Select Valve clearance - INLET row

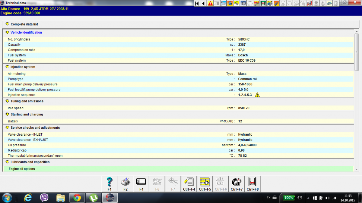point(178,134)
